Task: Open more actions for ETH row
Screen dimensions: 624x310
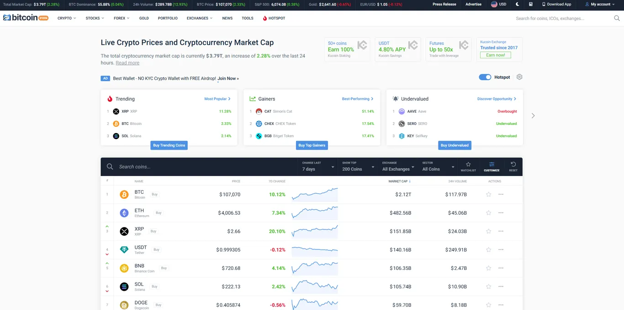Action: pyautogui.click(x=501, y=213)
